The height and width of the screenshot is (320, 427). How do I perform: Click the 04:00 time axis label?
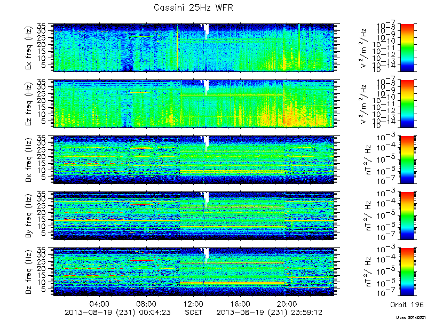tap(99, 304)
